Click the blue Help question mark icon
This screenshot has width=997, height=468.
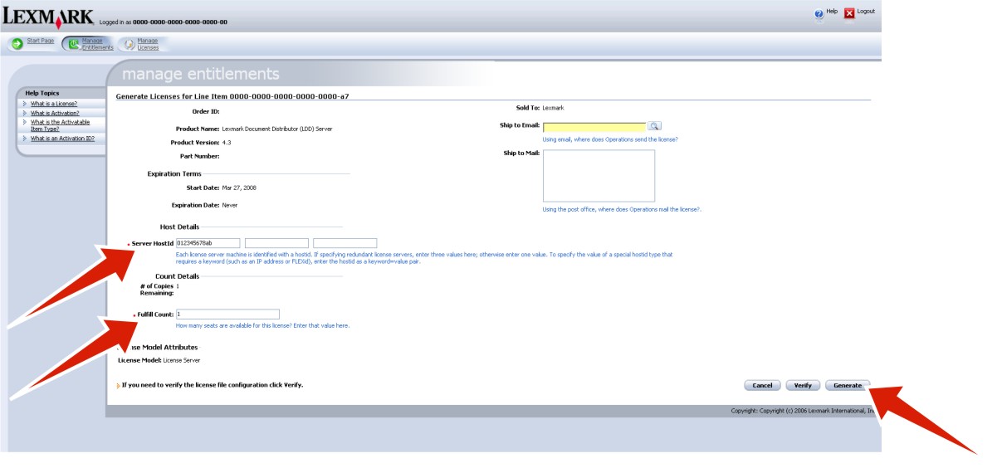819,13
